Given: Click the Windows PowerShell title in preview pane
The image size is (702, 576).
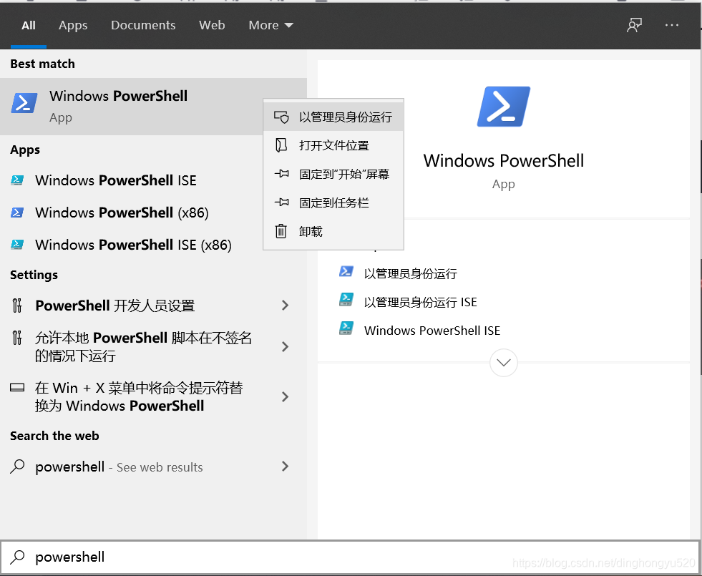Looking at the screenshot, I should [504, 161].
